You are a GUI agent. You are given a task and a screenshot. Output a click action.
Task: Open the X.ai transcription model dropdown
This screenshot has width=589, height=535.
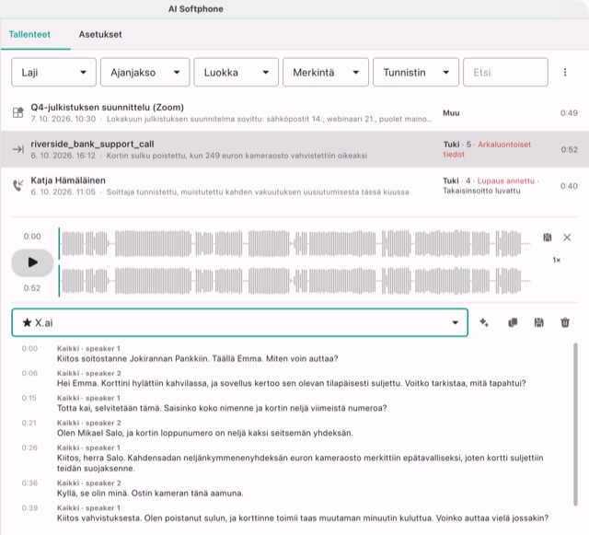tap(239, 322)
